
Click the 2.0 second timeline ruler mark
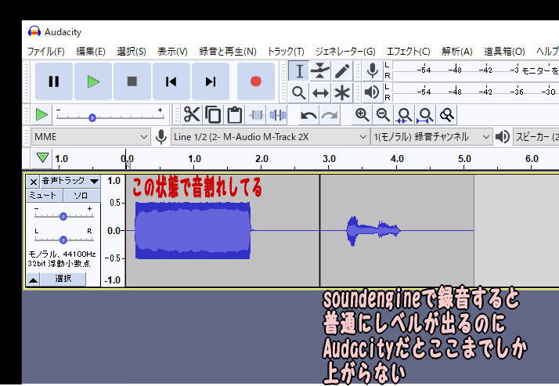[261, 159]
